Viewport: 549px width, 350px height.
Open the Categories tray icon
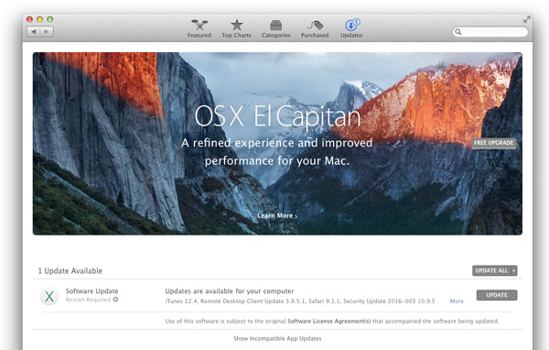[x=276, y=25]
